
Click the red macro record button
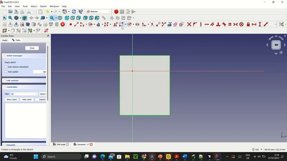pos(116,12)
